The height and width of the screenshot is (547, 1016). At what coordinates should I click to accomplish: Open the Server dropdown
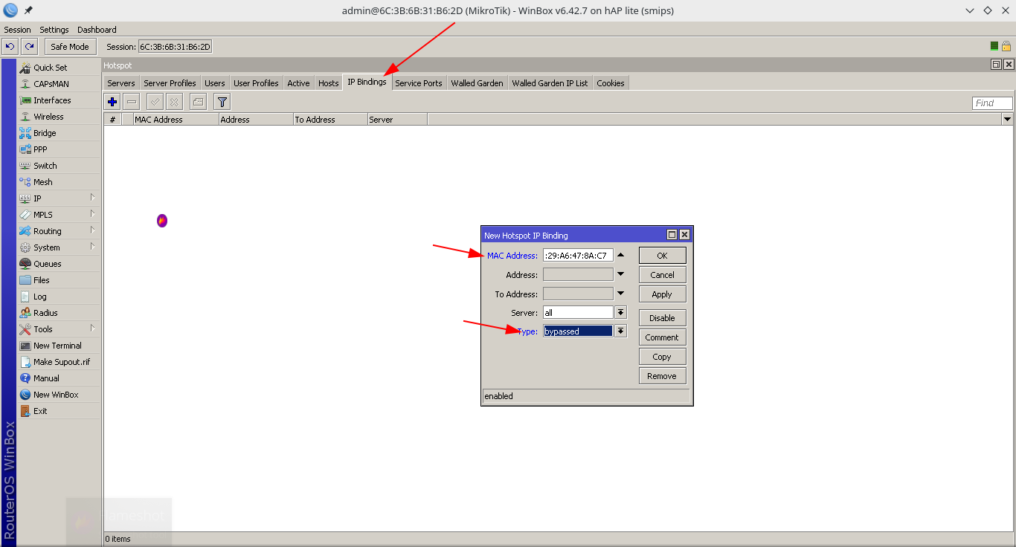[x=620, y=313]
